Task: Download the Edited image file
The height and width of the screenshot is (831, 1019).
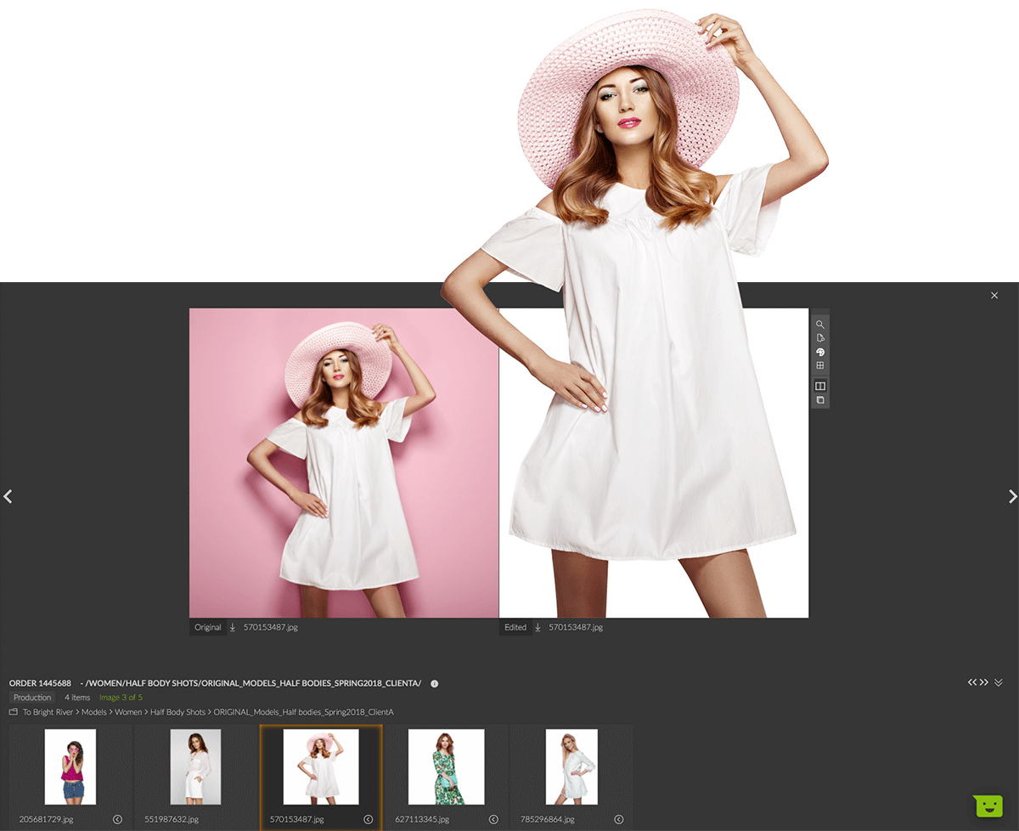Action: (x=538, y=627)
